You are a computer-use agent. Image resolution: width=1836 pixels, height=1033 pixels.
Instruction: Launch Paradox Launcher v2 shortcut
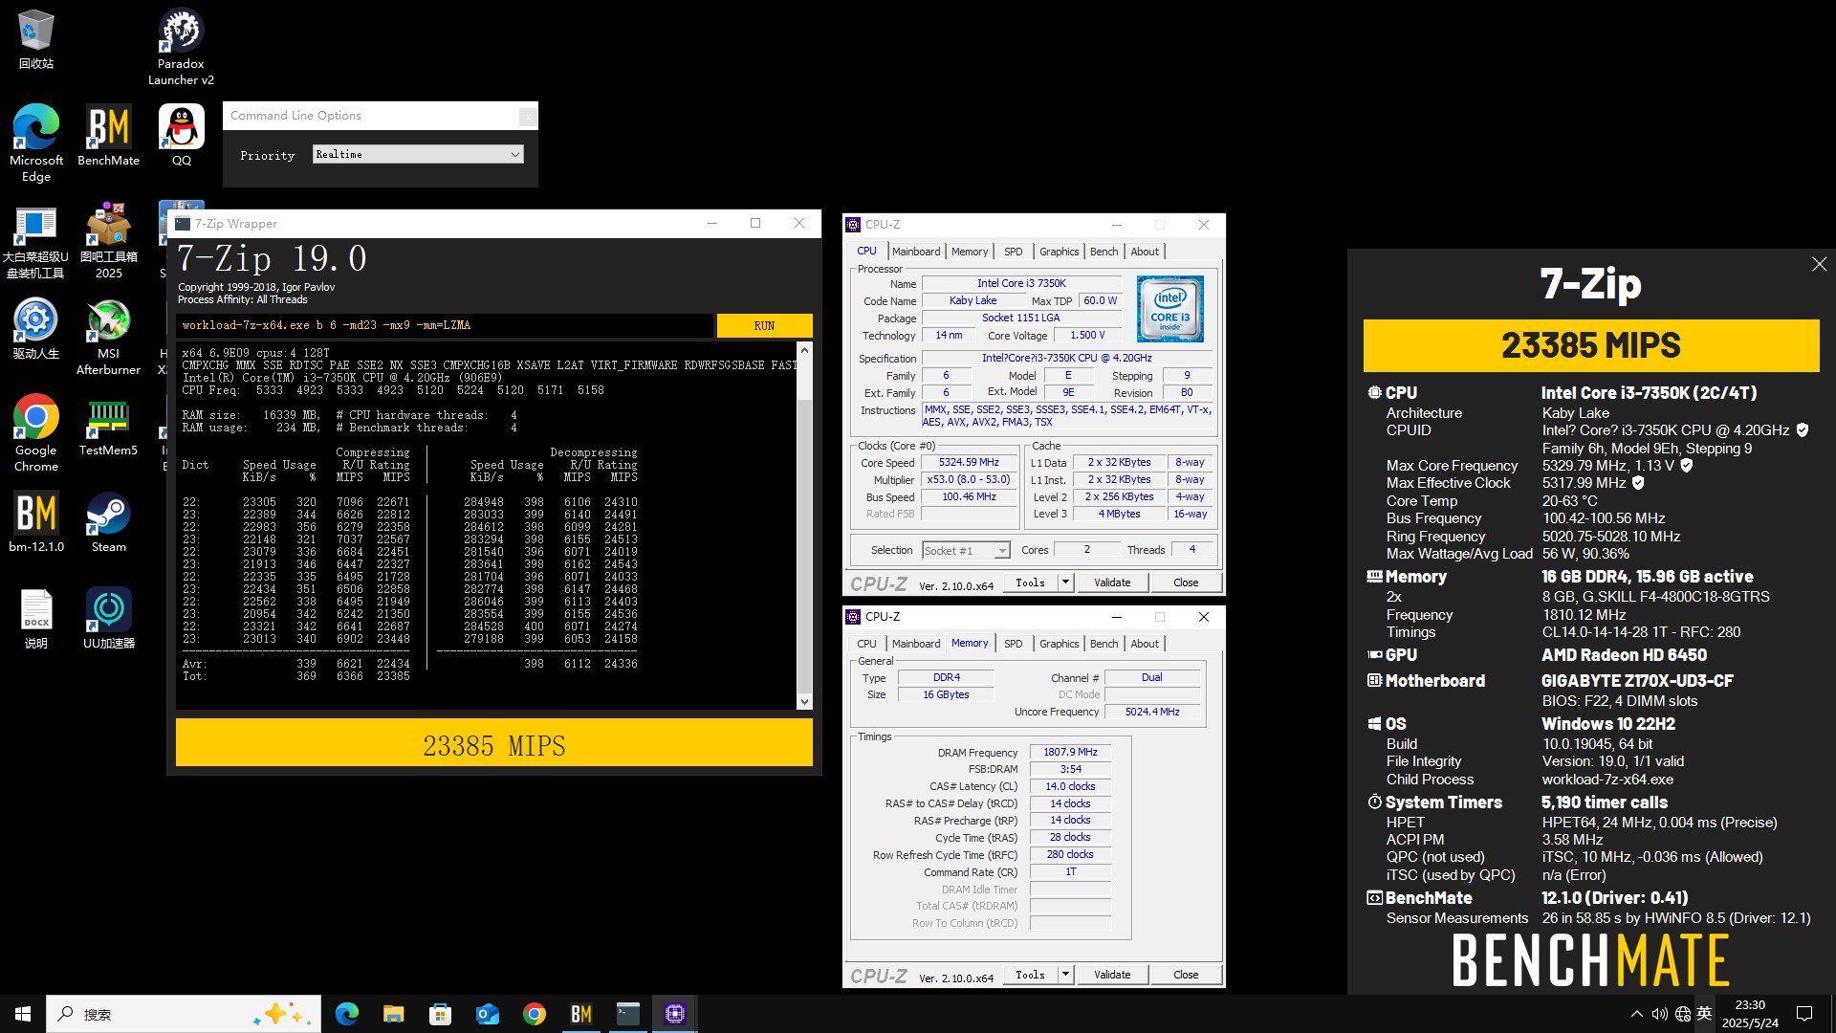181,46
